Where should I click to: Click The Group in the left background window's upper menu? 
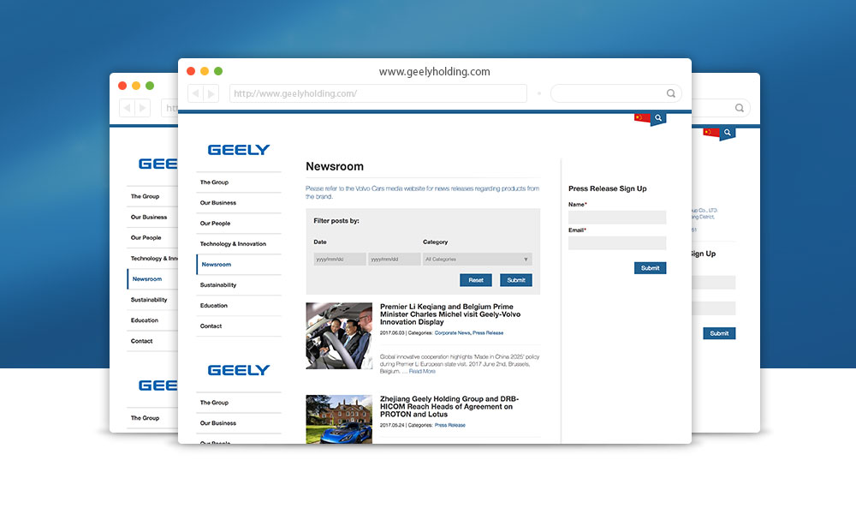(x=145, y=197)
